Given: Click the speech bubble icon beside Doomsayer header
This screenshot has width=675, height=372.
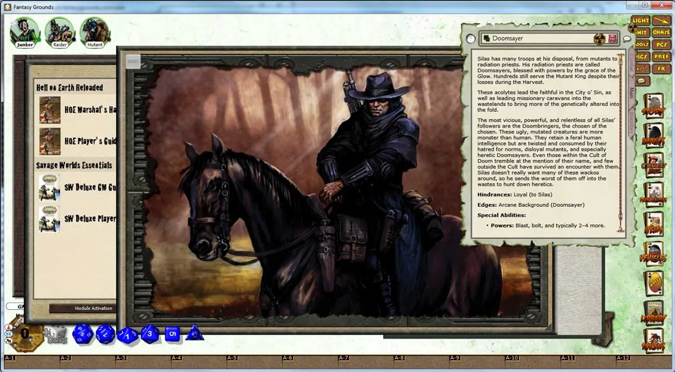Looking at the screenshot, I should 627,39.
